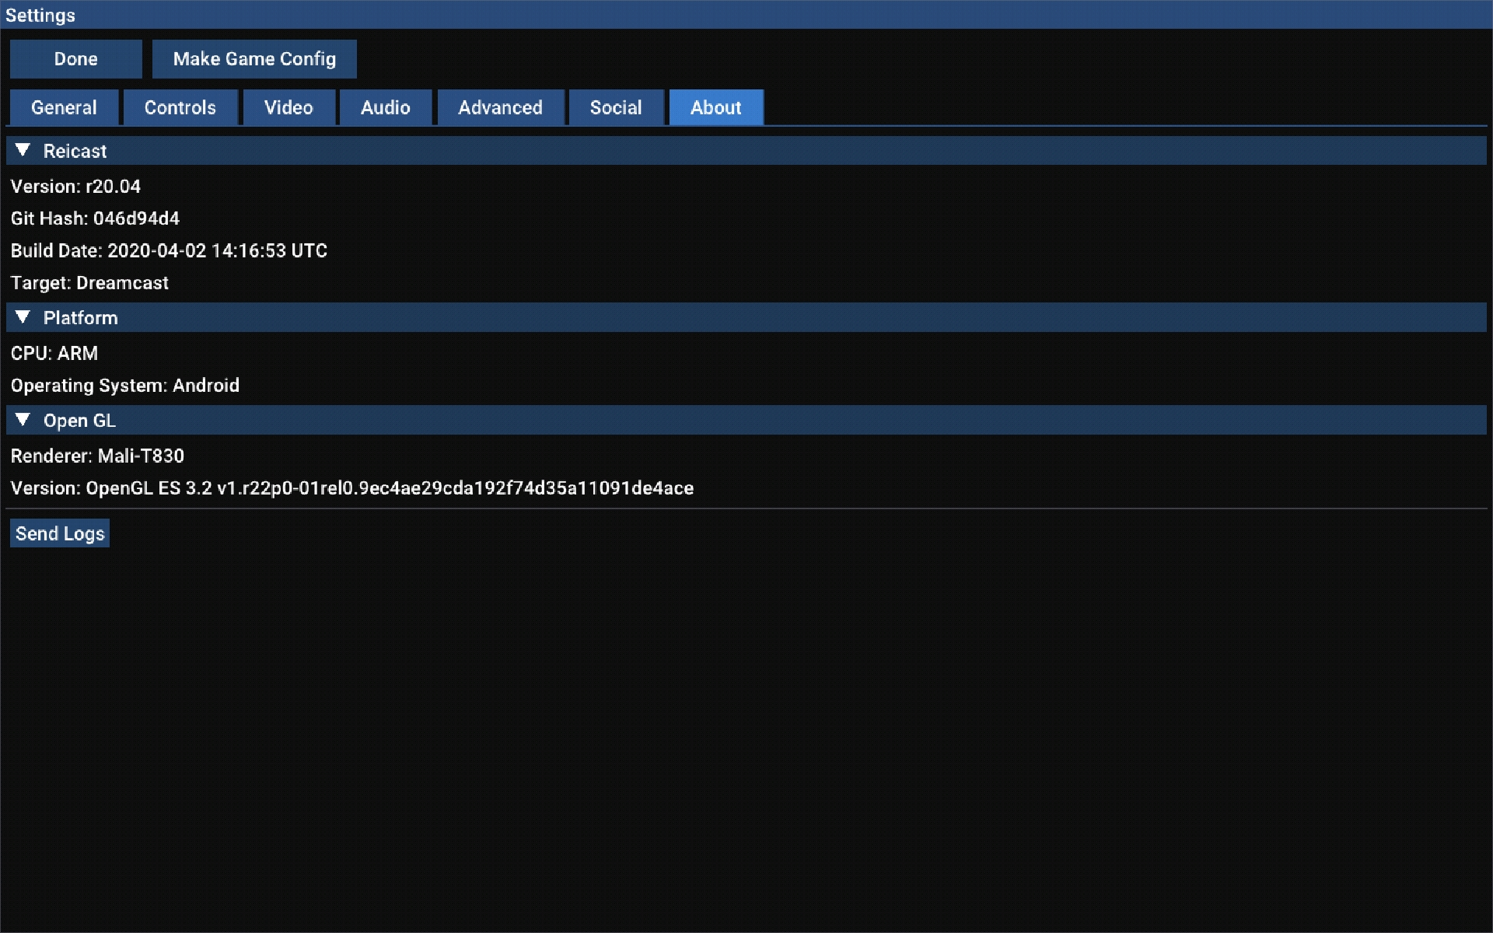
Task: Switch to the General tab
Action: (x=64, y=107)
